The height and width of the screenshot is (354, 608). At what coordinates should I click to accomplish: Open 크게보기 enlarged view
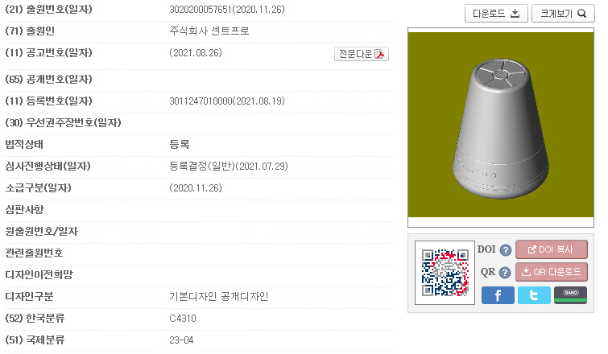tap(563, 14)
